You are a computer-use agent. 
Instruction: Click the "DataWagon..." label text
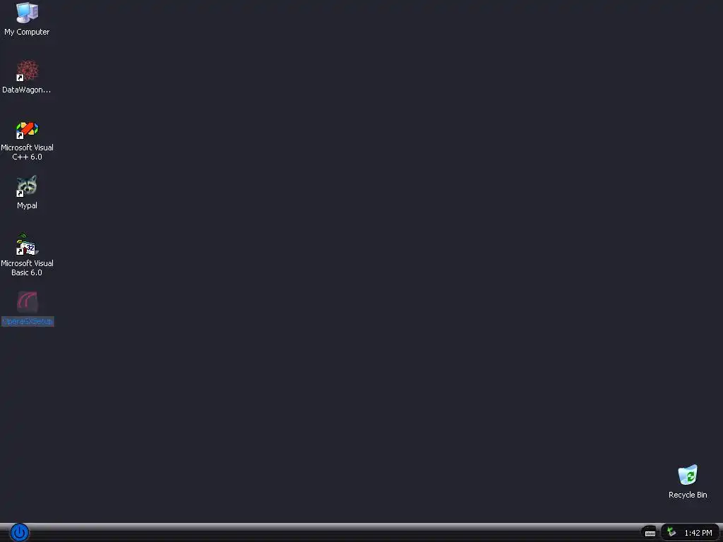pyautogui.click(x=26, y=90)
